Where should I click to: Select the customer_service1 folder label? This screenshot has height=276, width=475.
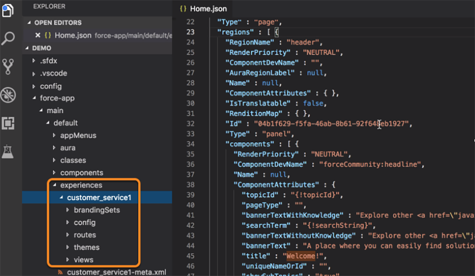click(99, 197)
